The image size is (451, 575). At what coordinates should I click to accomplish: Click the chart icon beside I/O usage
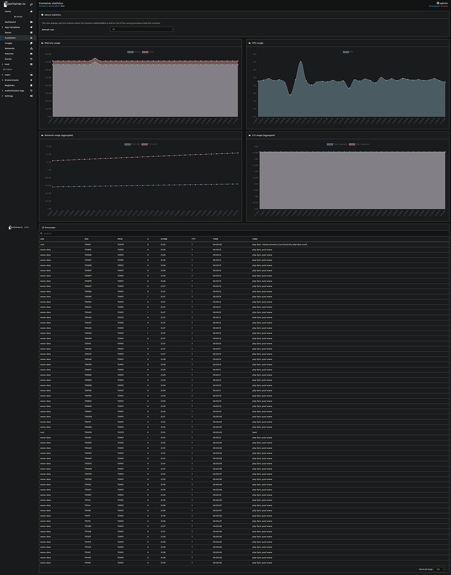click(x=250, y=135)
